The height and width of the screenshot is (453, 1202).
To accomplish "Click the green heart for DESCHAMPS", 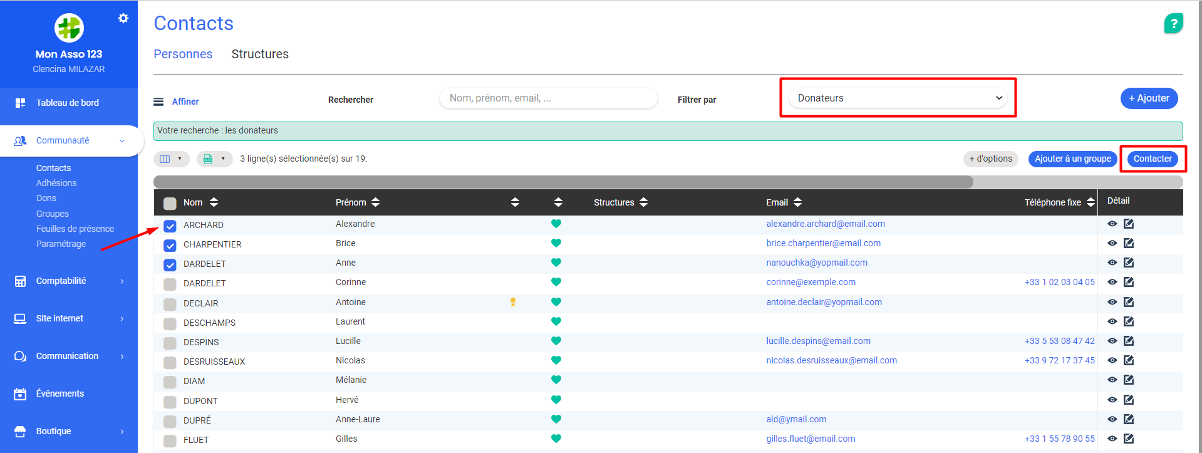I will tap(556, 321).
